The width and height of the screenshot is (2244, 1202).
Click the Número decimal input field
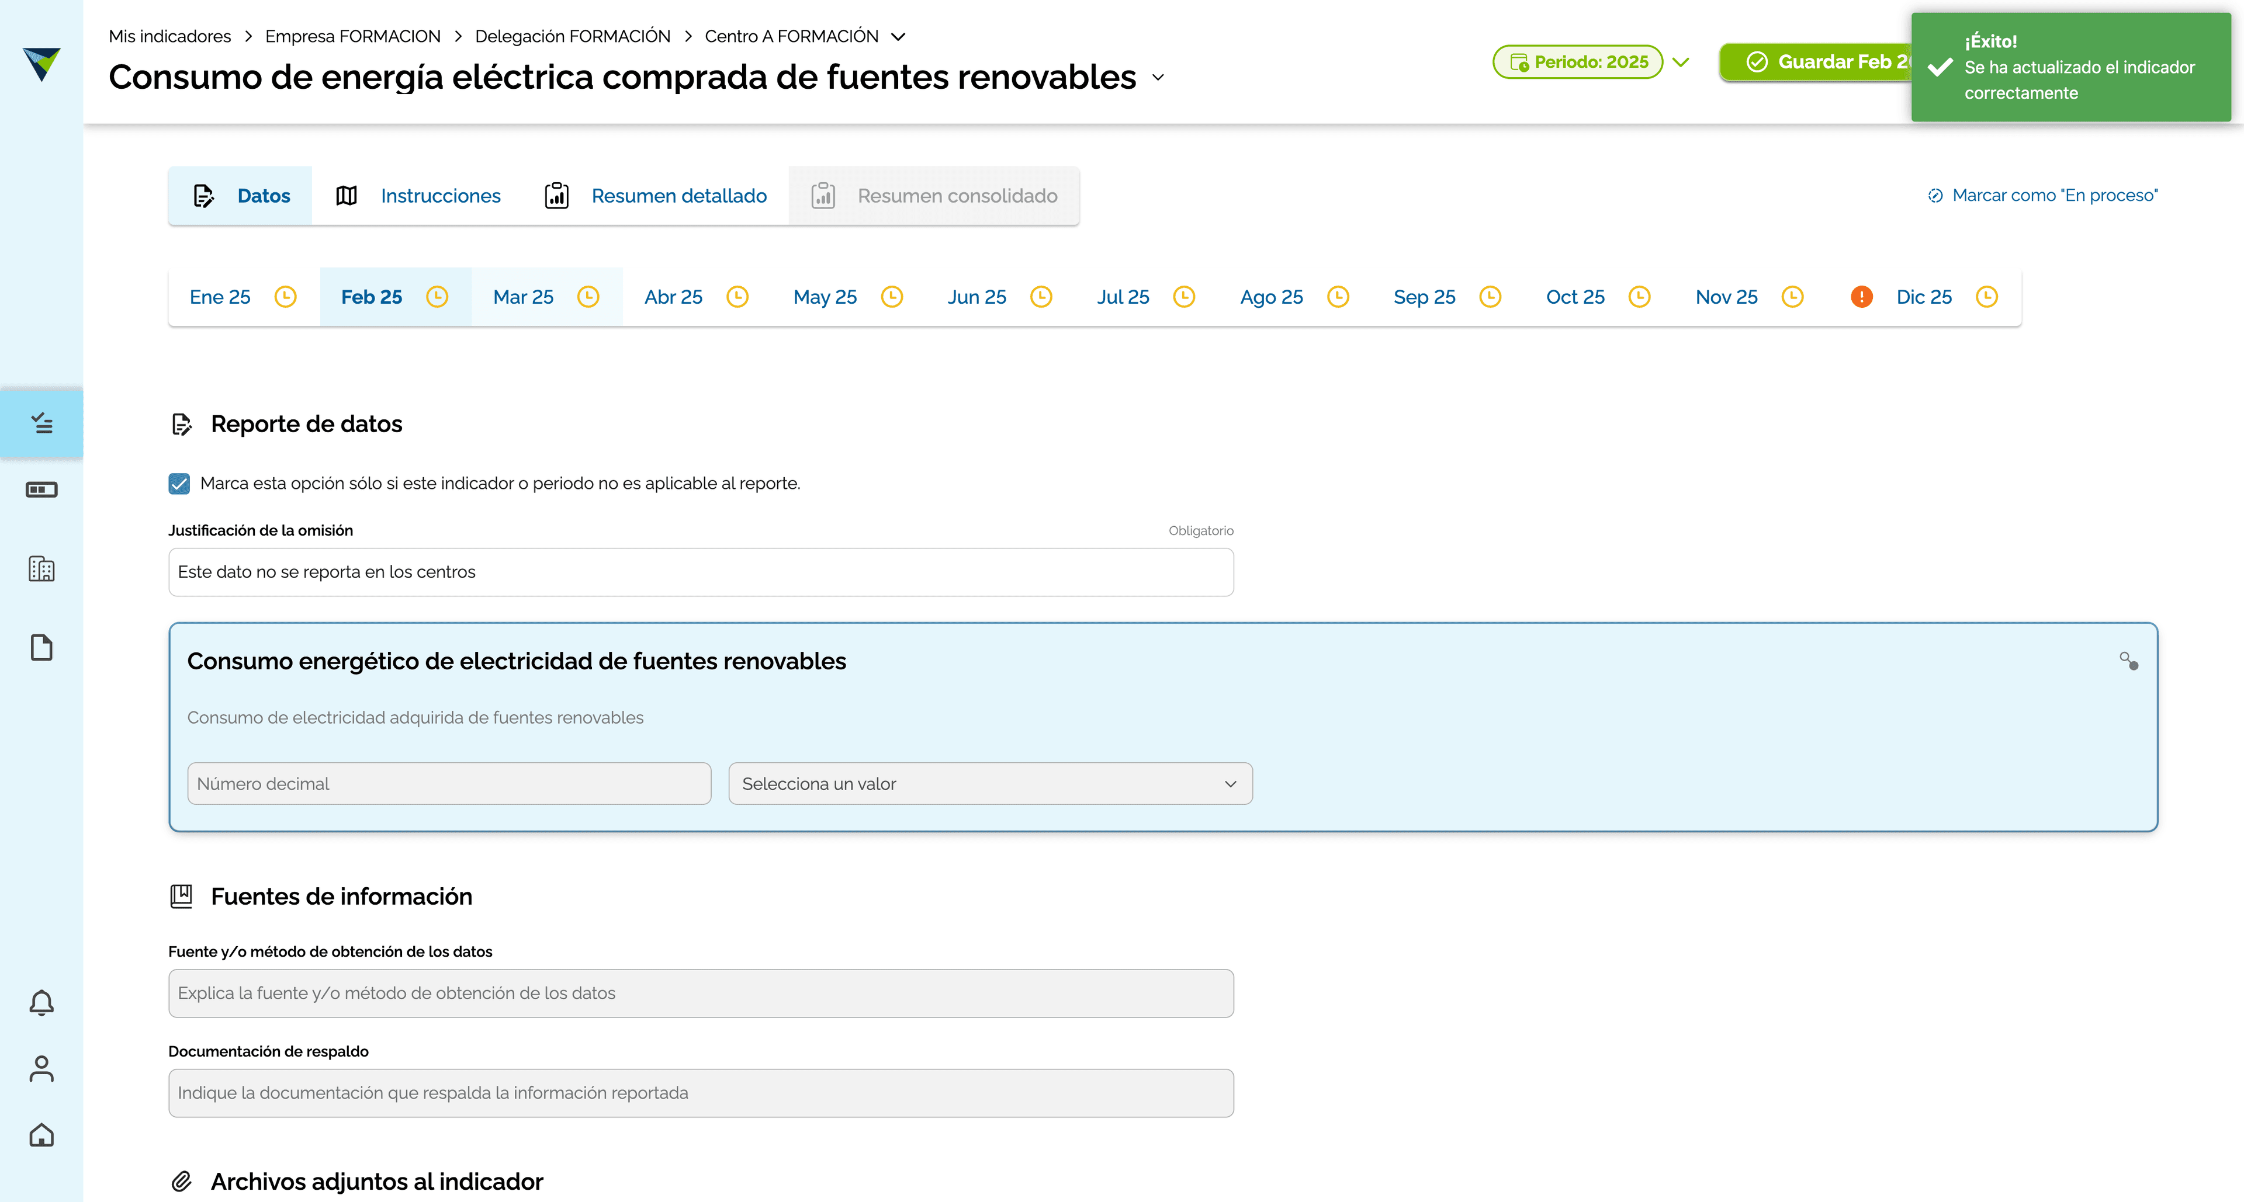[449, 783]
